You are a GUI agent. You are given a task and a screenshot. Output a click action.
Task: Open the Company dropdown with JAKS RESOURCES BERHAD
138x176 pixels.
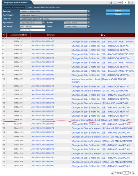(x=55, y=19)
